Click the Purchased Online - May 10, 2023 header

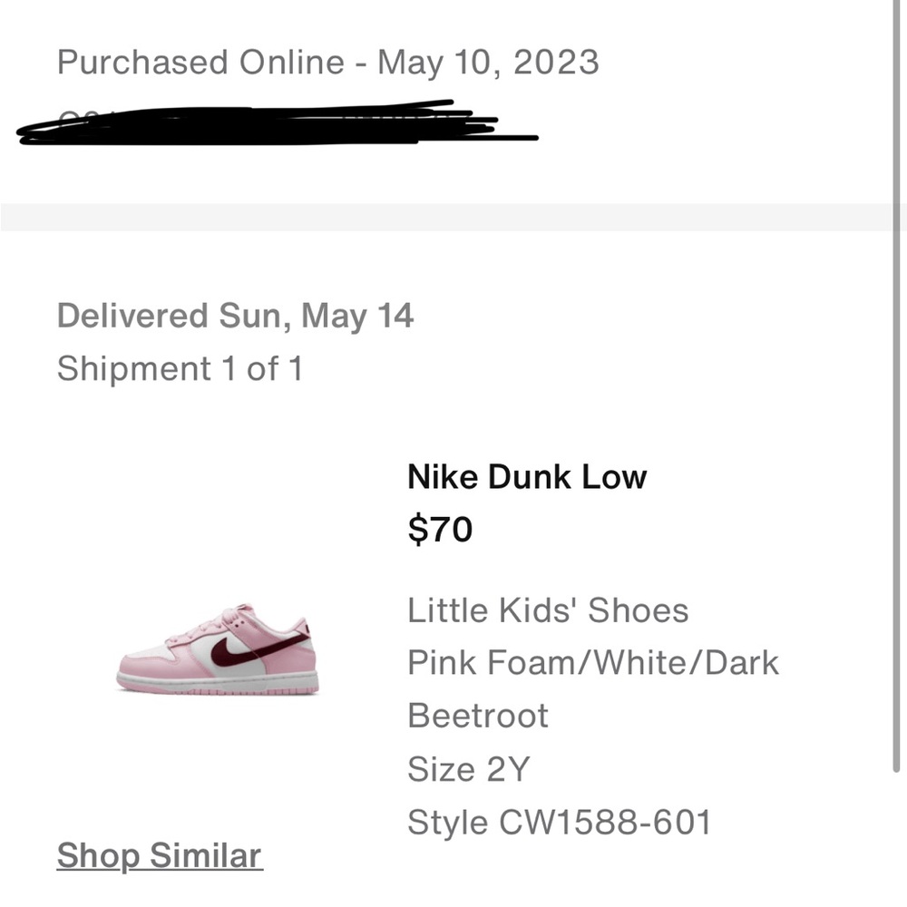click(x=328, y=62)
